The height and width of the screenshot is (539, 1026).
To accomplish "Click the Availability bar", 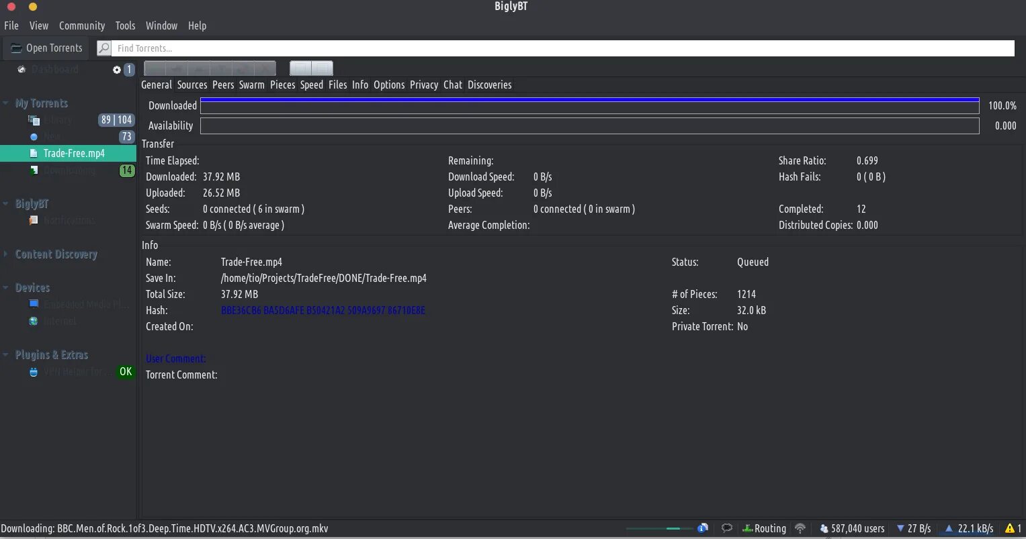I will (x=590, y=126).
